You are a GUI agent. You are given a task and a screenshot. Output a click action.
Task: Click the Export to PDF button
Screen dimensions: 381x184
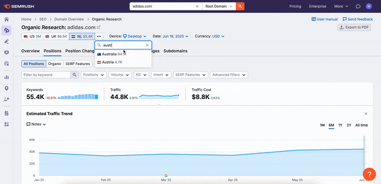coord(354,28)
